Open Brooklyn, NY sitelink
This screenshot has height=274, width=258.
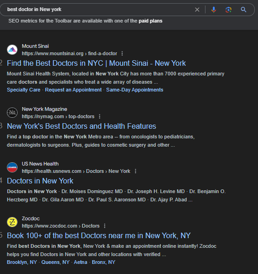[x=22, y=262]
